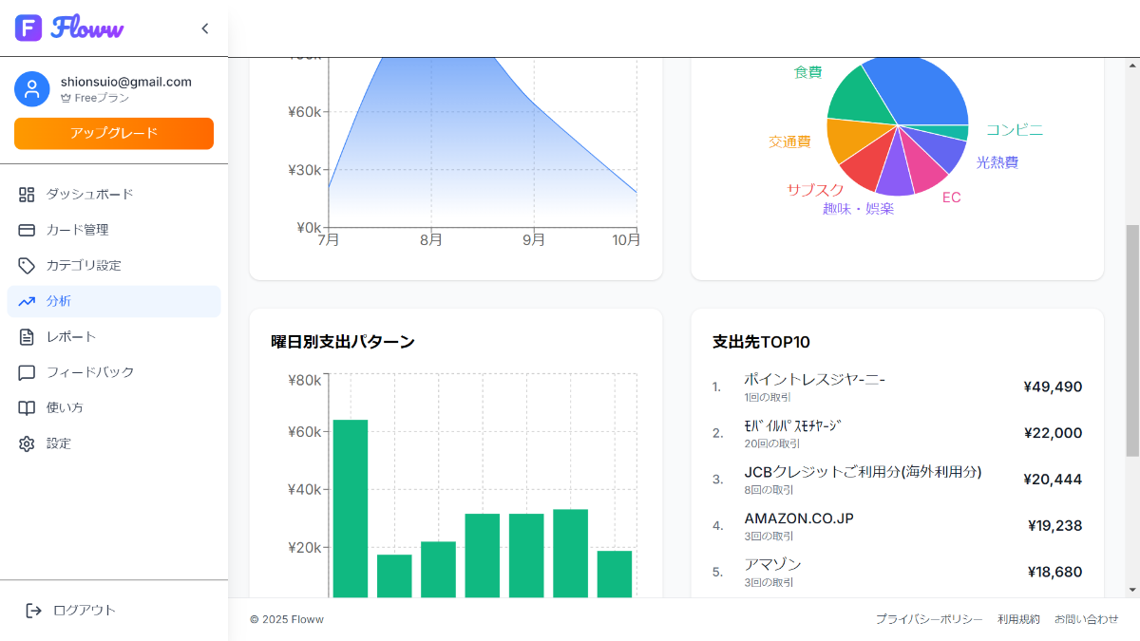The height and width of the screenshot is (641, 1140).
Task: Click the Floww logo icon
Action: [x=28, y=28]
